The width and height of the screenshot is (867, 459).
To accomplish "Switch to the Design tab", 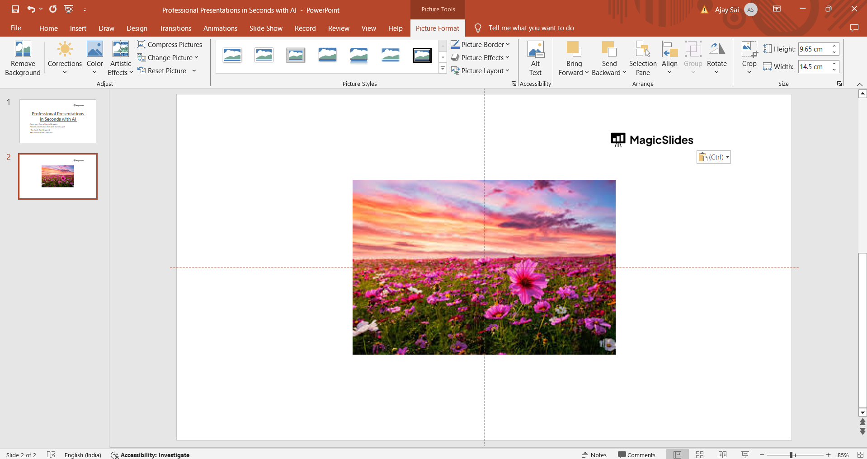I will pyautogui.click(x=137, y=28).
